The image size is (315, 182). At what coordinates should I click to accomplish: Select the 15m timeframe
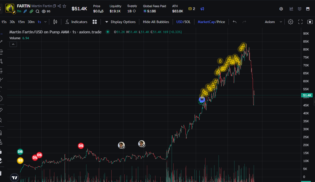click(x=21, y=22)
